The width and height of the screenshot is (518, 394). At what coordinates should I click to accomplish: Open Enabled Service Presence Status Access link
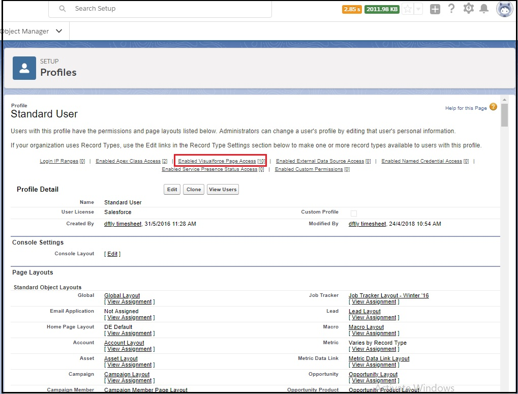(x=213, y=169)
